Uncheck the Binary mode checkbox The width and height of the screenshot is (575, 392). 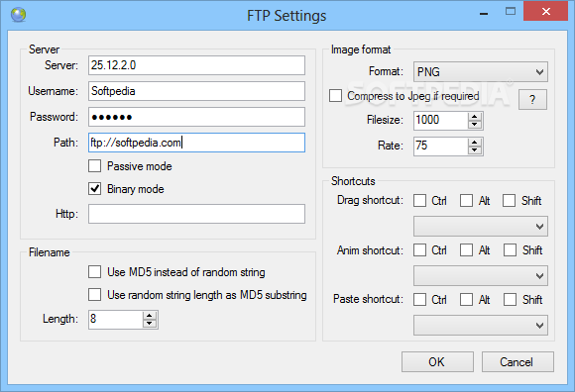pyautogui.click(x=94, y=189)
